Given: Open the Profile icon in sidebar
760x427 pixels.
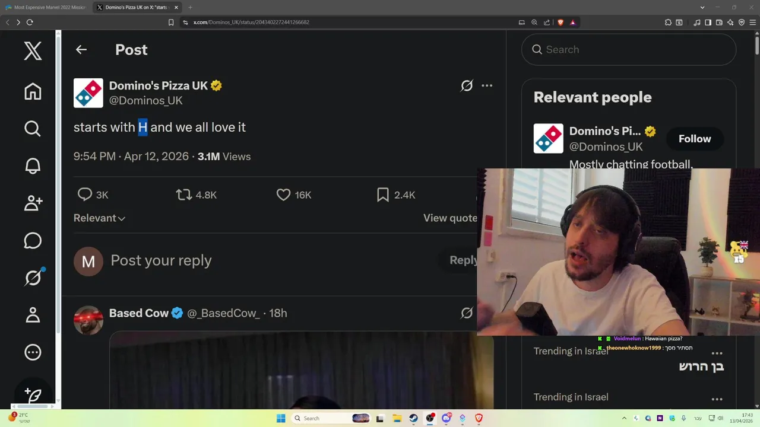Looking at the screenshot, I should [33, 315].
